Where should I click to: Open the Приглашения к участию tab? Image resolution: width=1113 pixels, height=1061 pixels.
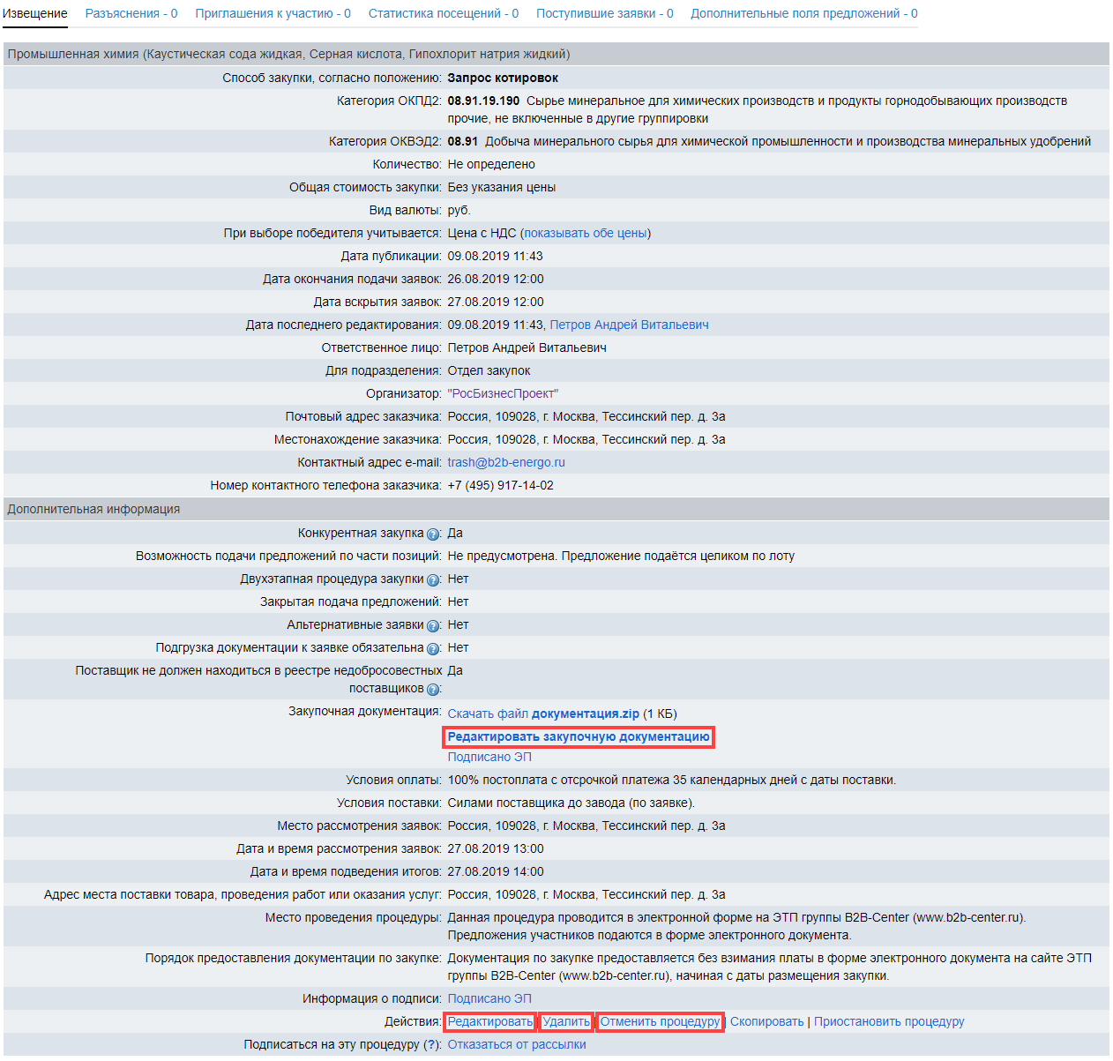pos(273,13)
